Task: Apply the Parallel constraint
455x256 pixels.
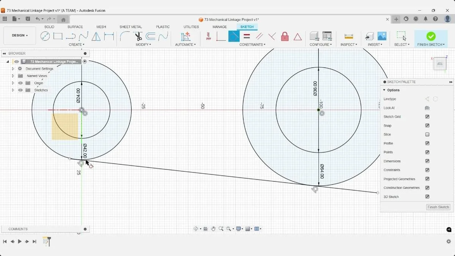Action: 259,36
